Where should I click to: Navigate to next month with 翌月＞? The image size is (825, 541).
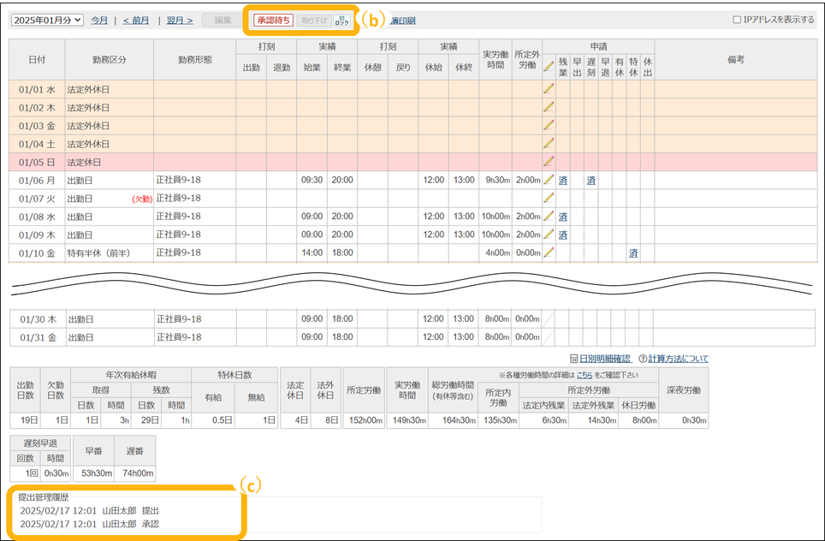click(180, 20)
